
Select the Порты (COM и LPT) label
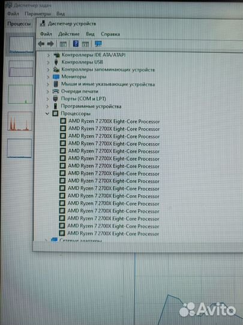pos(83,99)
